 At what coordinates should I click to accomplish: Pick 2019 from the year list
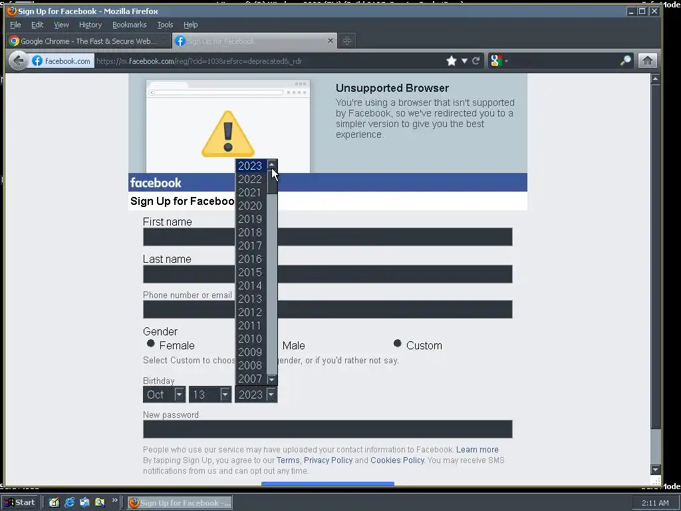click(251, 219)
